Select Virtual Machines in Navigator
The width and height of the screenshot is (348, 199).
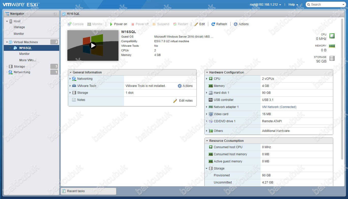tap(26, 42)
